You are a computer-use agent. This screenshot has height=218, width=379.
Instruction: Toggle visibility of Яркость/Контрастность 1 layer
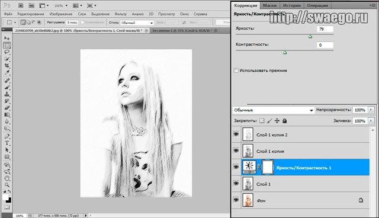point(236,167)
